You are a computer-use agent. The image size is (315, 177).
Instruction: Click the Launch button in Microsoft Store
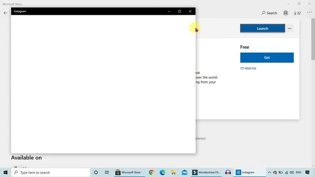tap(262, 29)
